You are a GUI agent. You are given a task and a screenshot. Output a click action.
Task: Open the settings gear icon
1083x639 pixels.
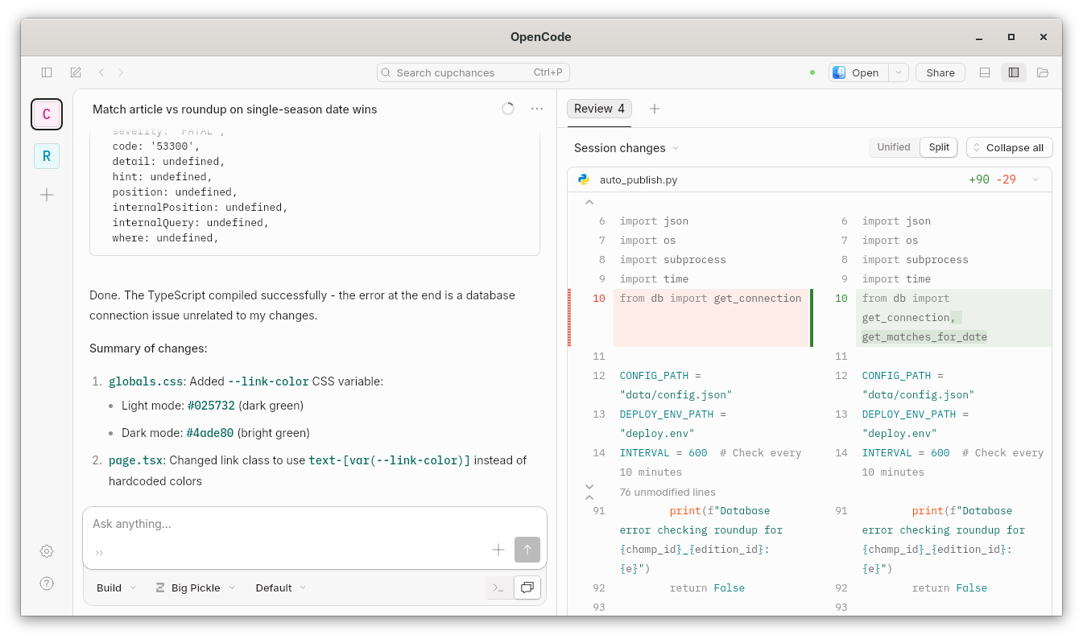point(47,551)
